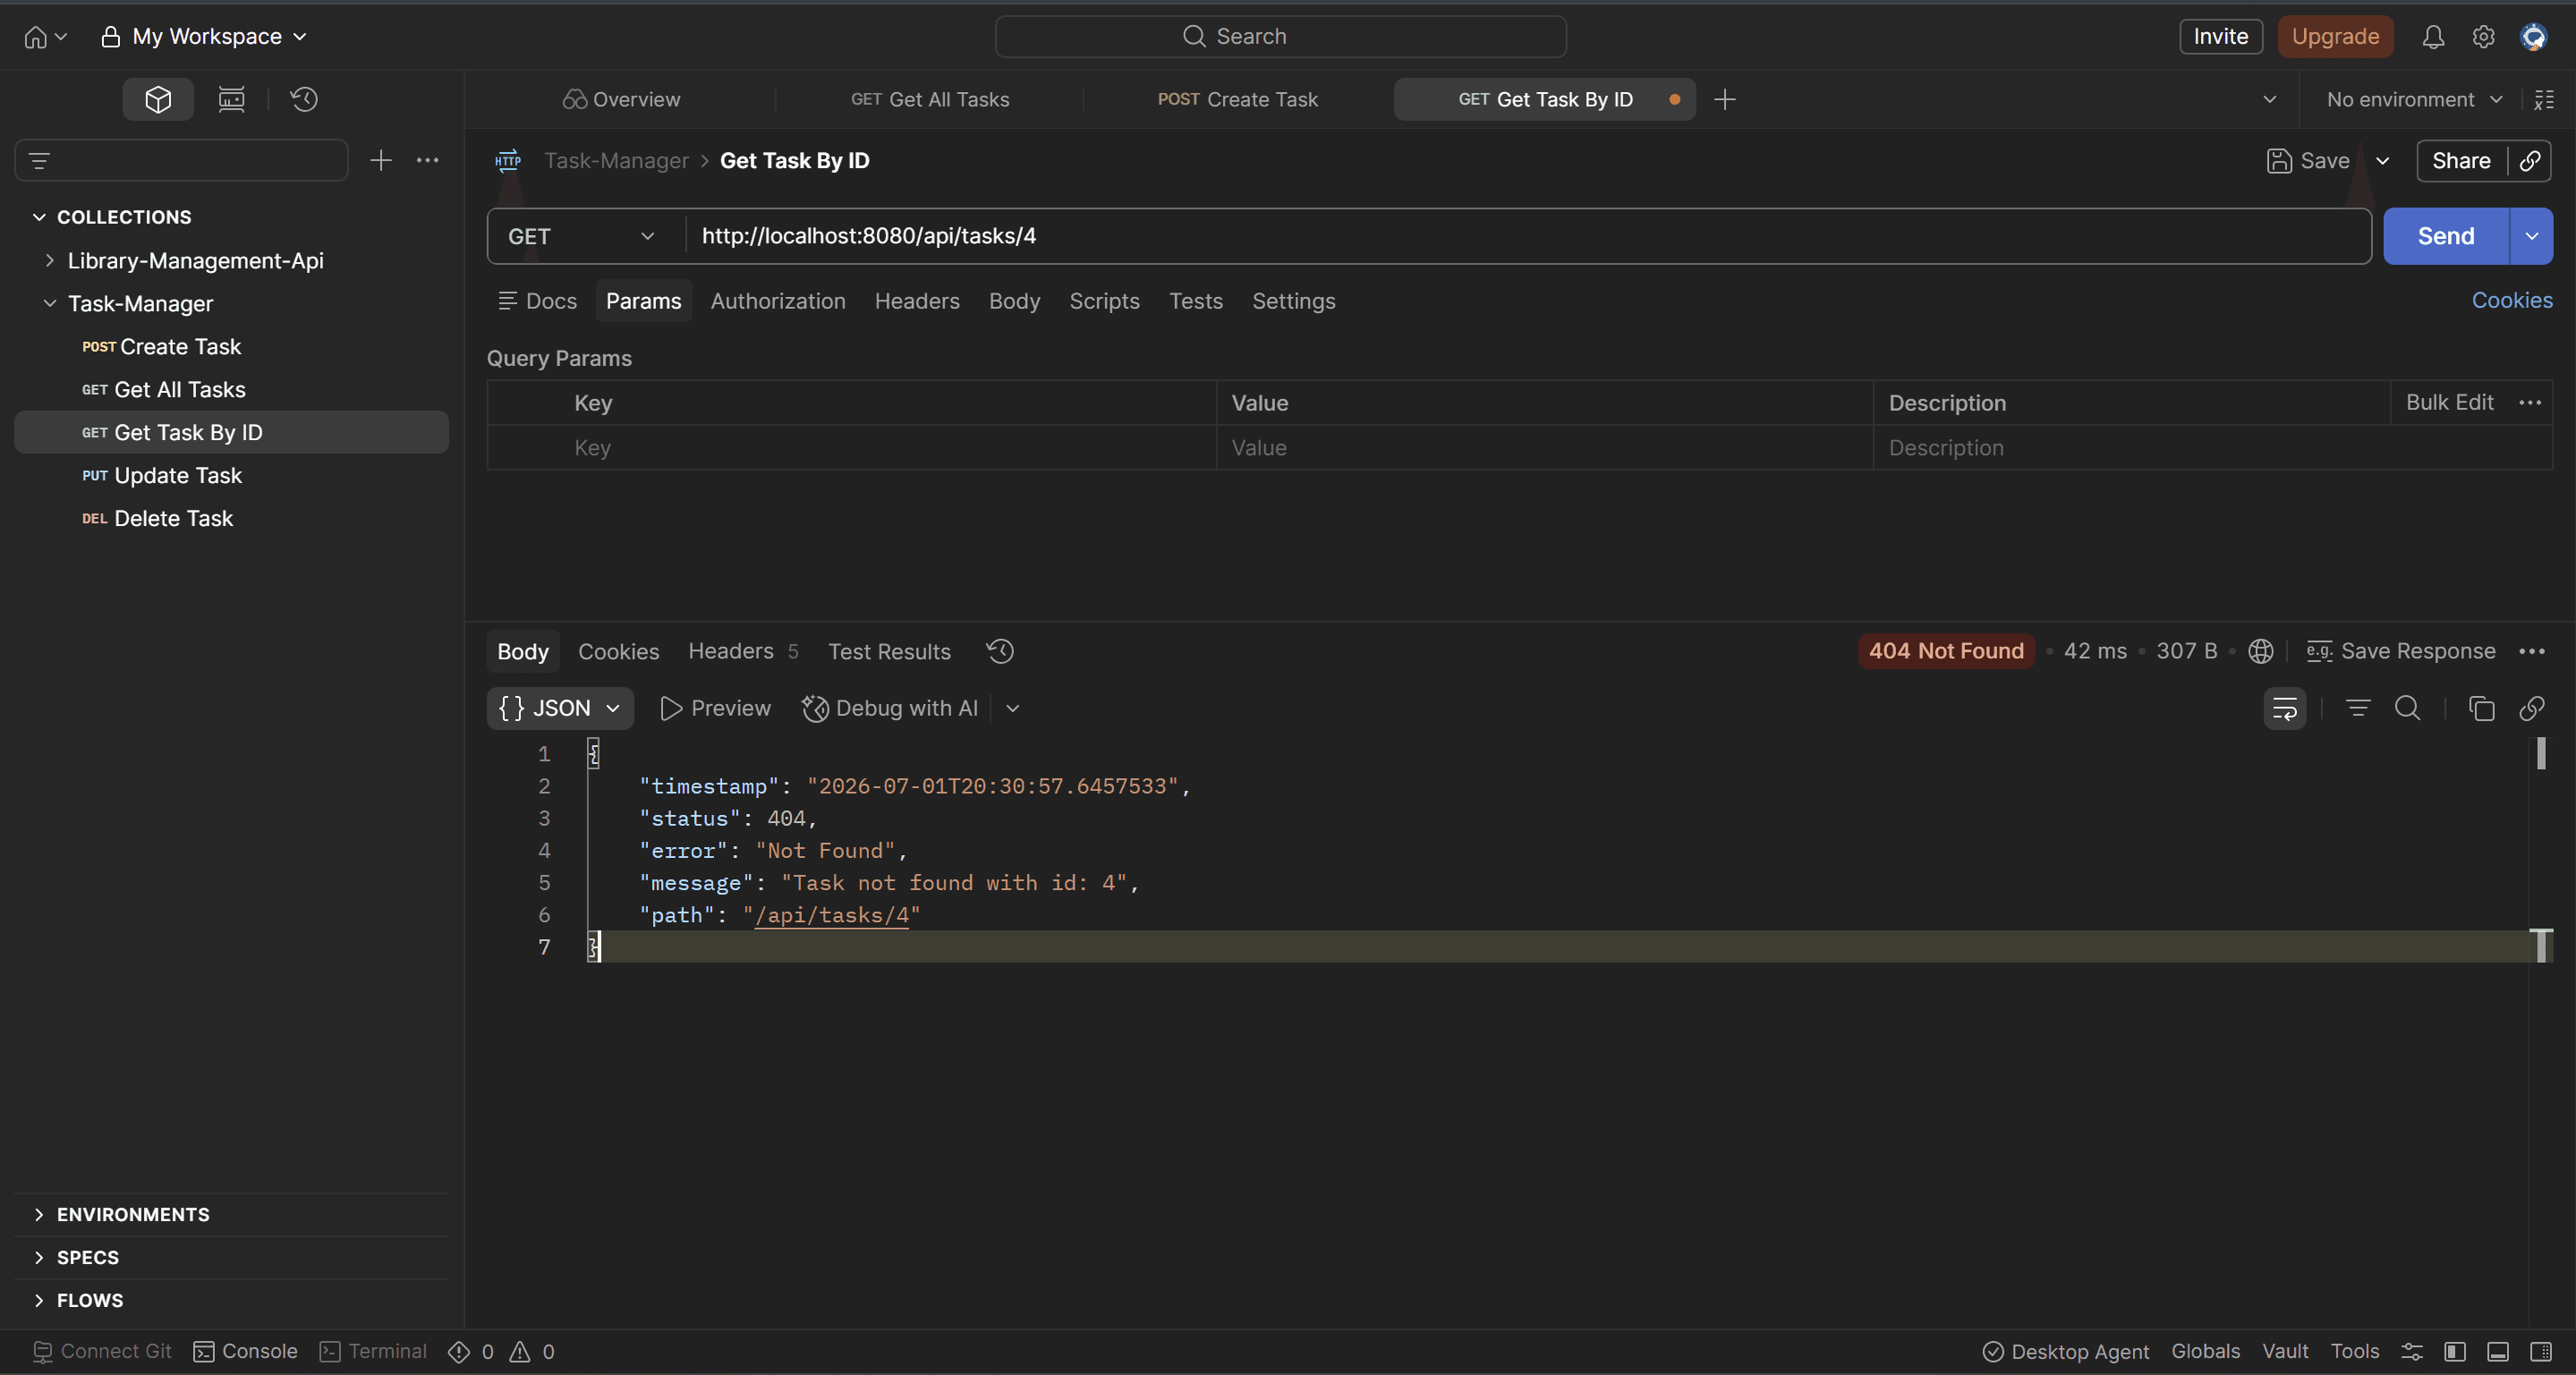Open the request Headers tab
The height and width of the screenshot is (1375, 2576).
917,301
